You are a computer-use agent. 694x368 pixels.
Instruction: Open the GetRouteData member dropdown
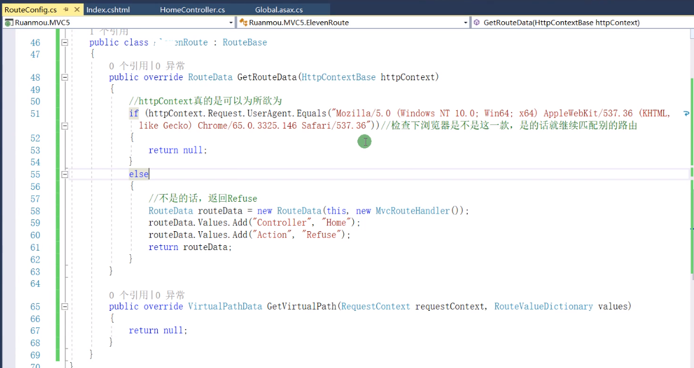click(x=582, y=22)
